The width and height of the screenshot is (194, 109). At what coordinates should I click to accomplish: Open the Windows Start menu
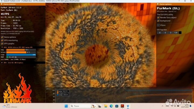pos(66,106)
